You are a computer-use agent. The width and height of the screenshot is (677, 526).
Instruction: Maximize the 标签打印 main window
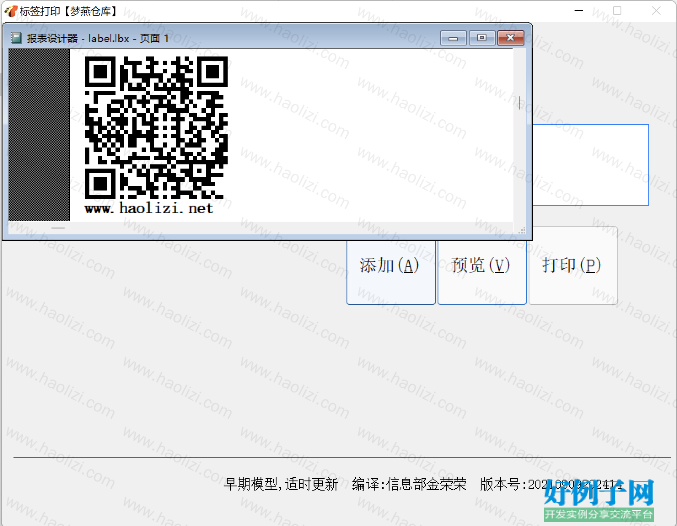point(617,11)
